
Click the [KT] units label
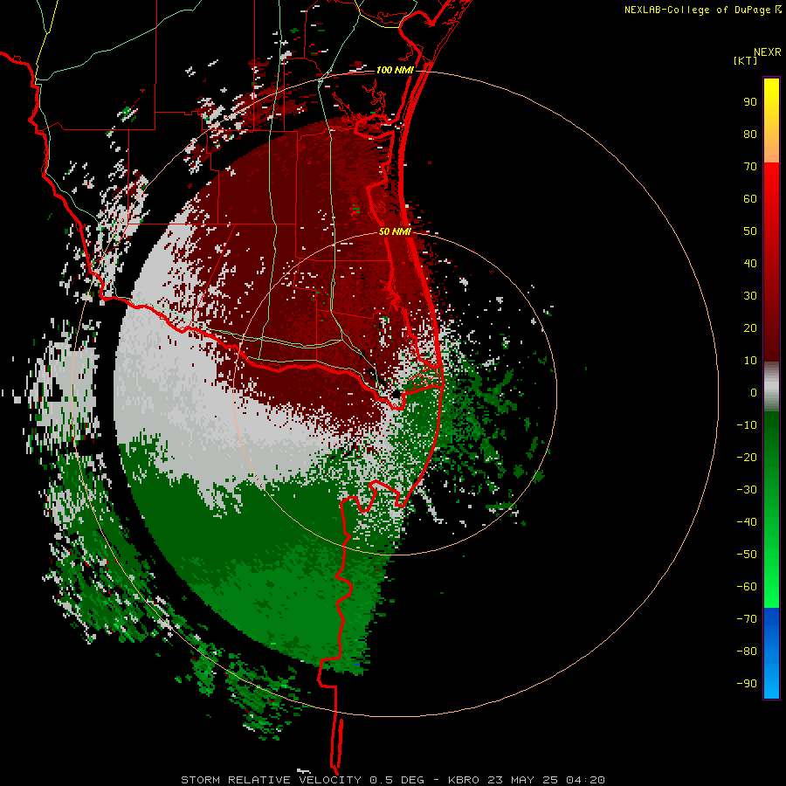tap(746, 60)
